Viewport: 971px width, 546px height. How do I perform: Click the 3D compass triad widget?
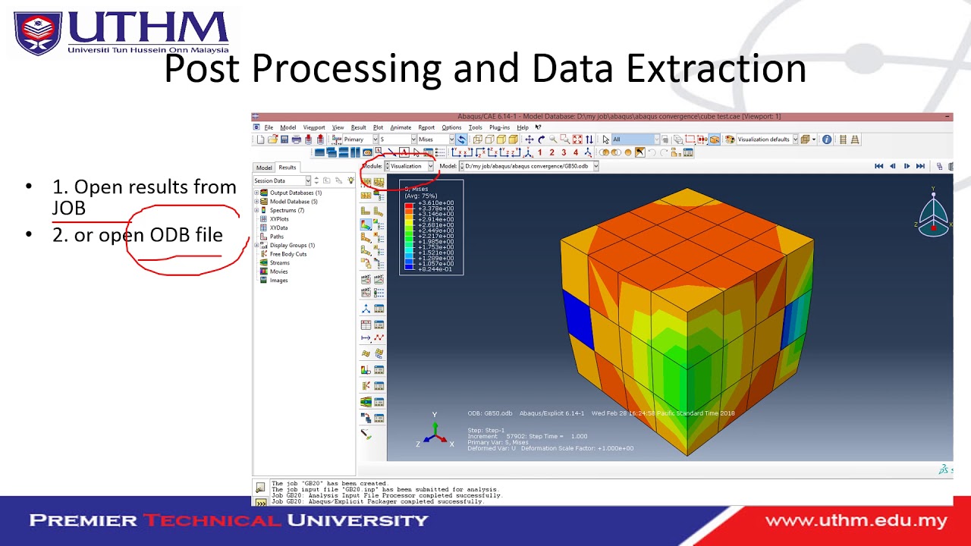coord(934,212)
